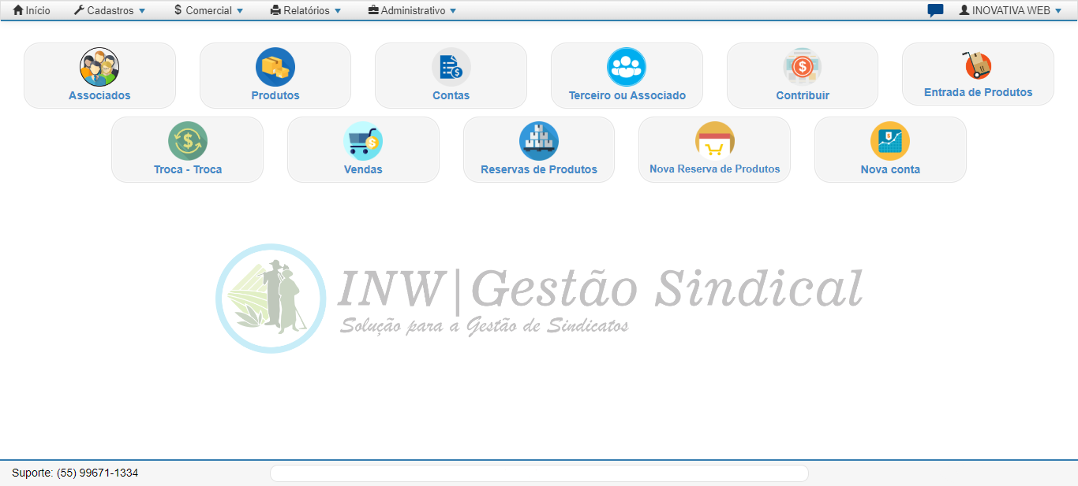Click the Contribuir dollar coin icon

click(803, 67)
